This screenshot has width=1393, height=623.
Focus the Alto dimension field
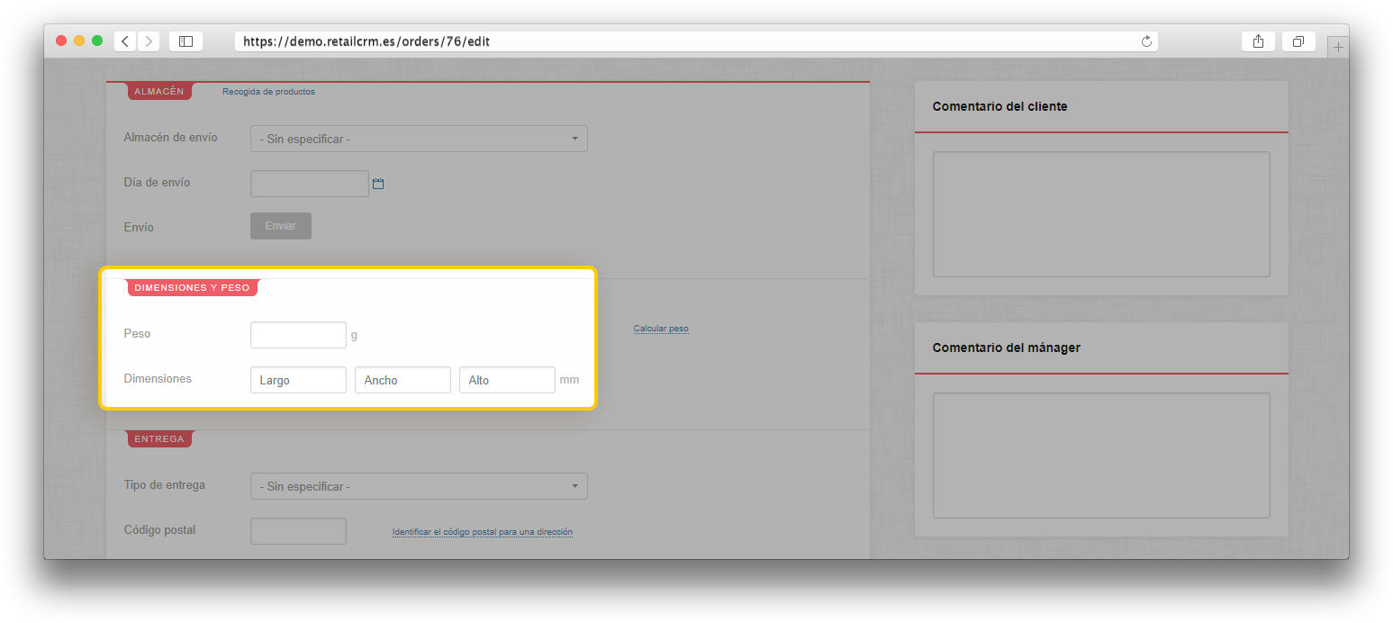tap(507, 380)
